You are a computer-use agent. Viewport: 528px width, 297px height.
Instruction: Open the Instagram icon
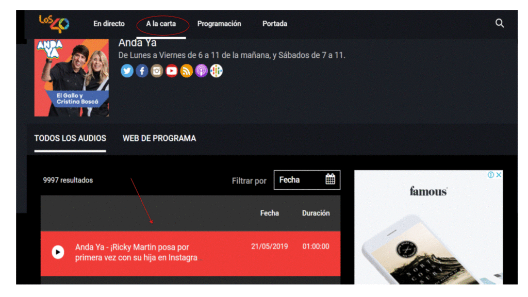pos(157,71)
